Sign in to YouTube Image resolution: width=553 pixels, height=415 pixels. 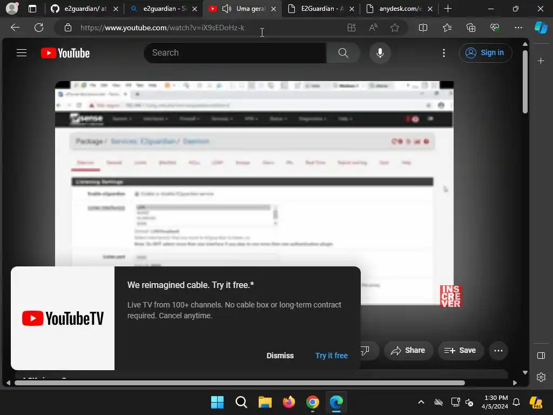click(x=485, y=53)
